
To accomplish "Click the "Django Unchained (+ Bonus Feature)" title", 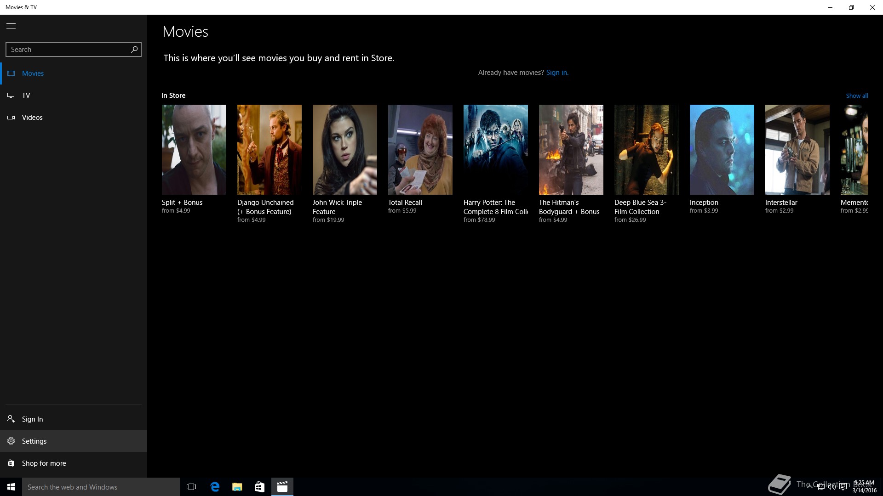I will point(265,207).
